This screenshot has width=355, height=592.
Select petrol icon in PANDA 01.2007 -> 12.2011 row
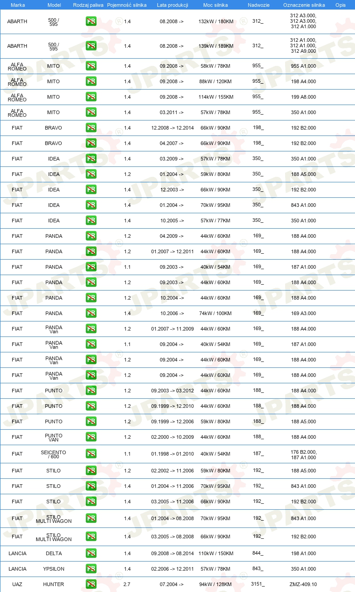91,251
